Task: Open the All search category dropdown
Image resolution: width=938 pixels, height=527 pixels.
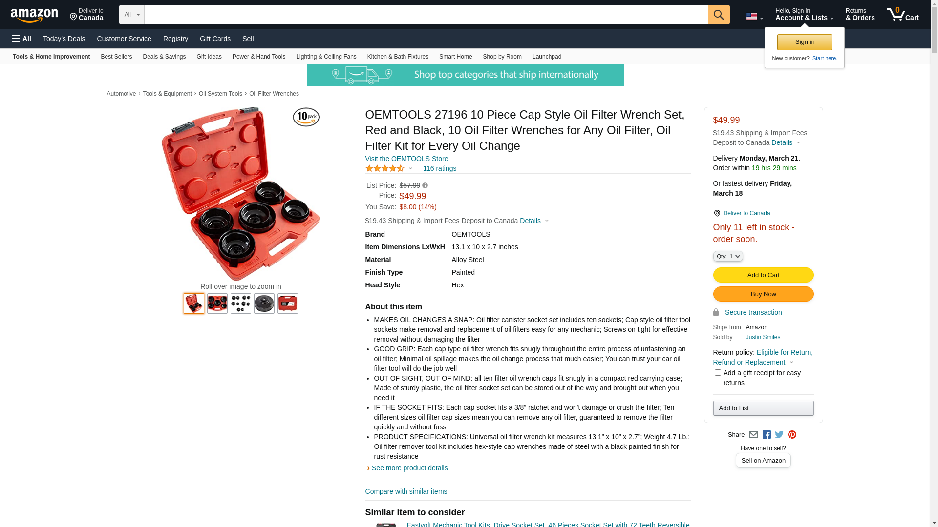Action: (x=131, y=15)
